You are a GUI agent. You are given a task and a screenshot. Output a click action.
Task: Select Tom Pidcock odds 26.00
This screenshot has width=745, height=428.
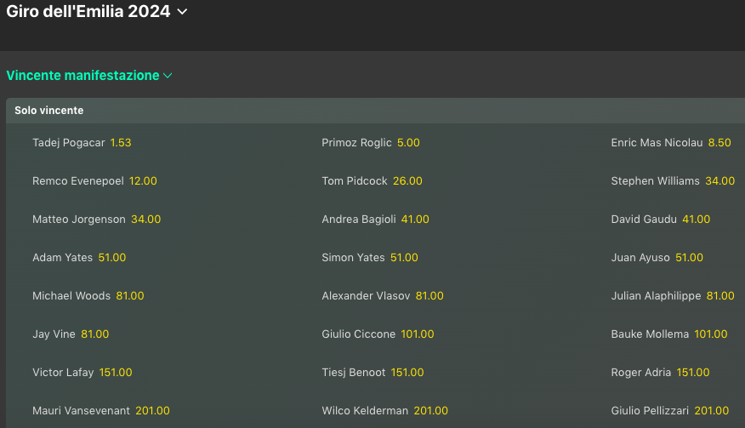(372, 181)
